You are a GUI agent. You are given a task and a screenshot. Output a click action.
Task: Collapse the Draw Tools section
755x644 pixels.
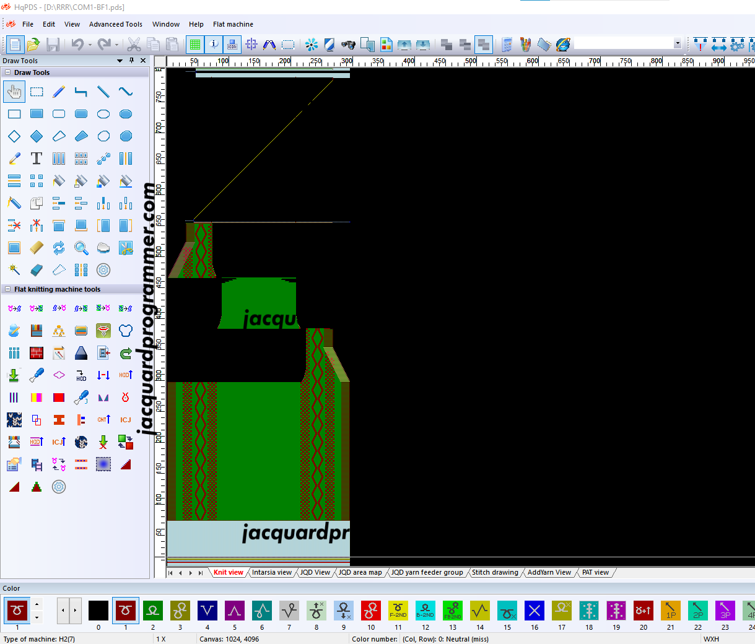(x=8, y=72)
